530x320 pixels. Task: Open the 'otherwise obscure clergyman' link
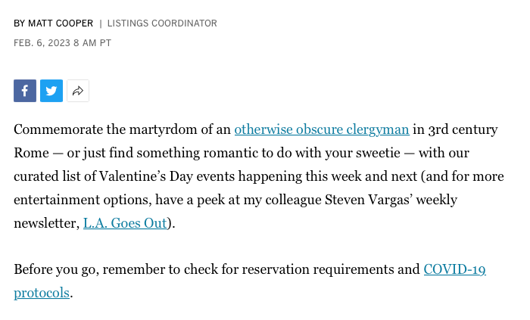pyautogui.click(x=322, y=129)
